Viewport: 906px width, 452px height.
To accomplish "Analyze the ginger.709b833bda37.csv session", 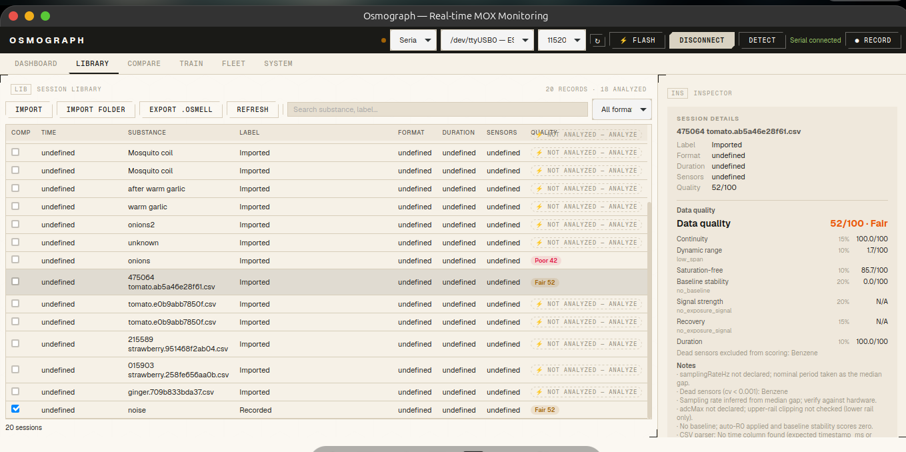I will click(x=586, y=392).
